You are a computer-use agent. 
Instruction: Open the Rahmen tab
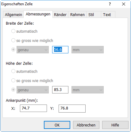(x=77, y=15)
